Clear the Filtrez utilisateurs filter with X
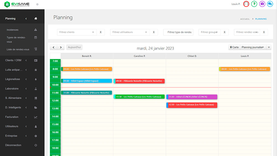This screenshot has width=277, height=156. [x=154, y=32]
